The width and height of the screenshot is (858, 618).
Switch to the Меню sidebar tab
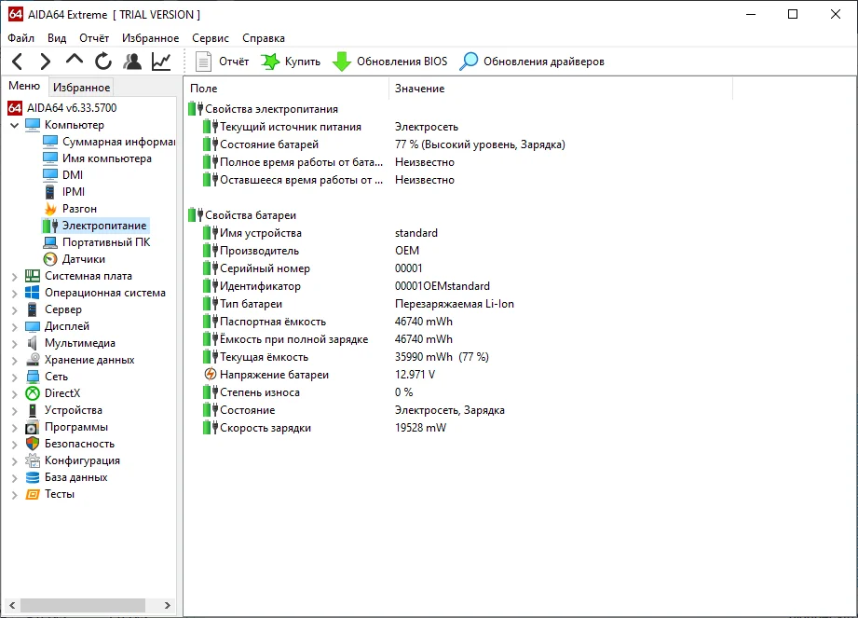(24, 86)
